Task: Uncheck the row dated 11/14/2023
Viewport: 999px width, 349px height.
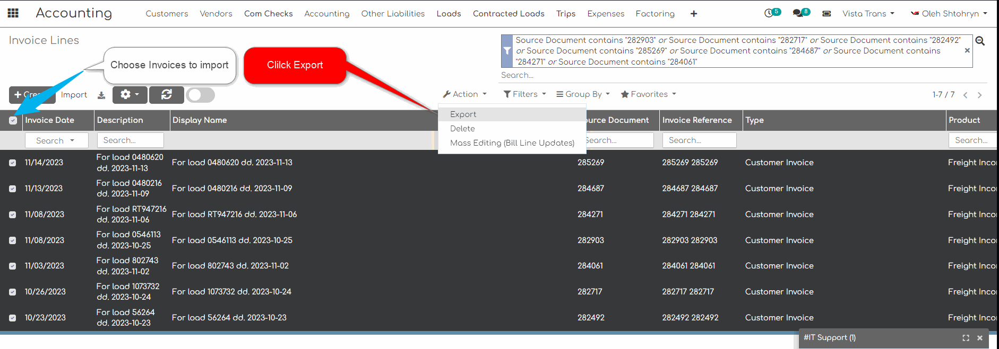Action: pyautogui.click(x=13, y=163)
